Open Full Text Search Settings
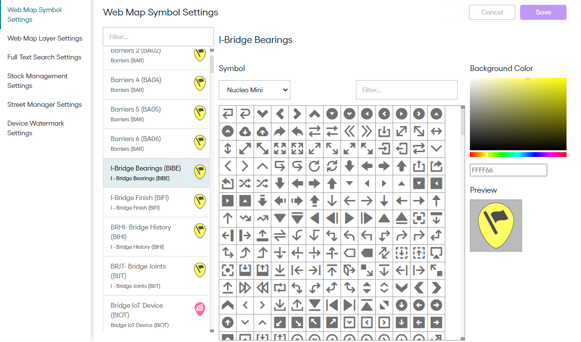 [44, 57]
